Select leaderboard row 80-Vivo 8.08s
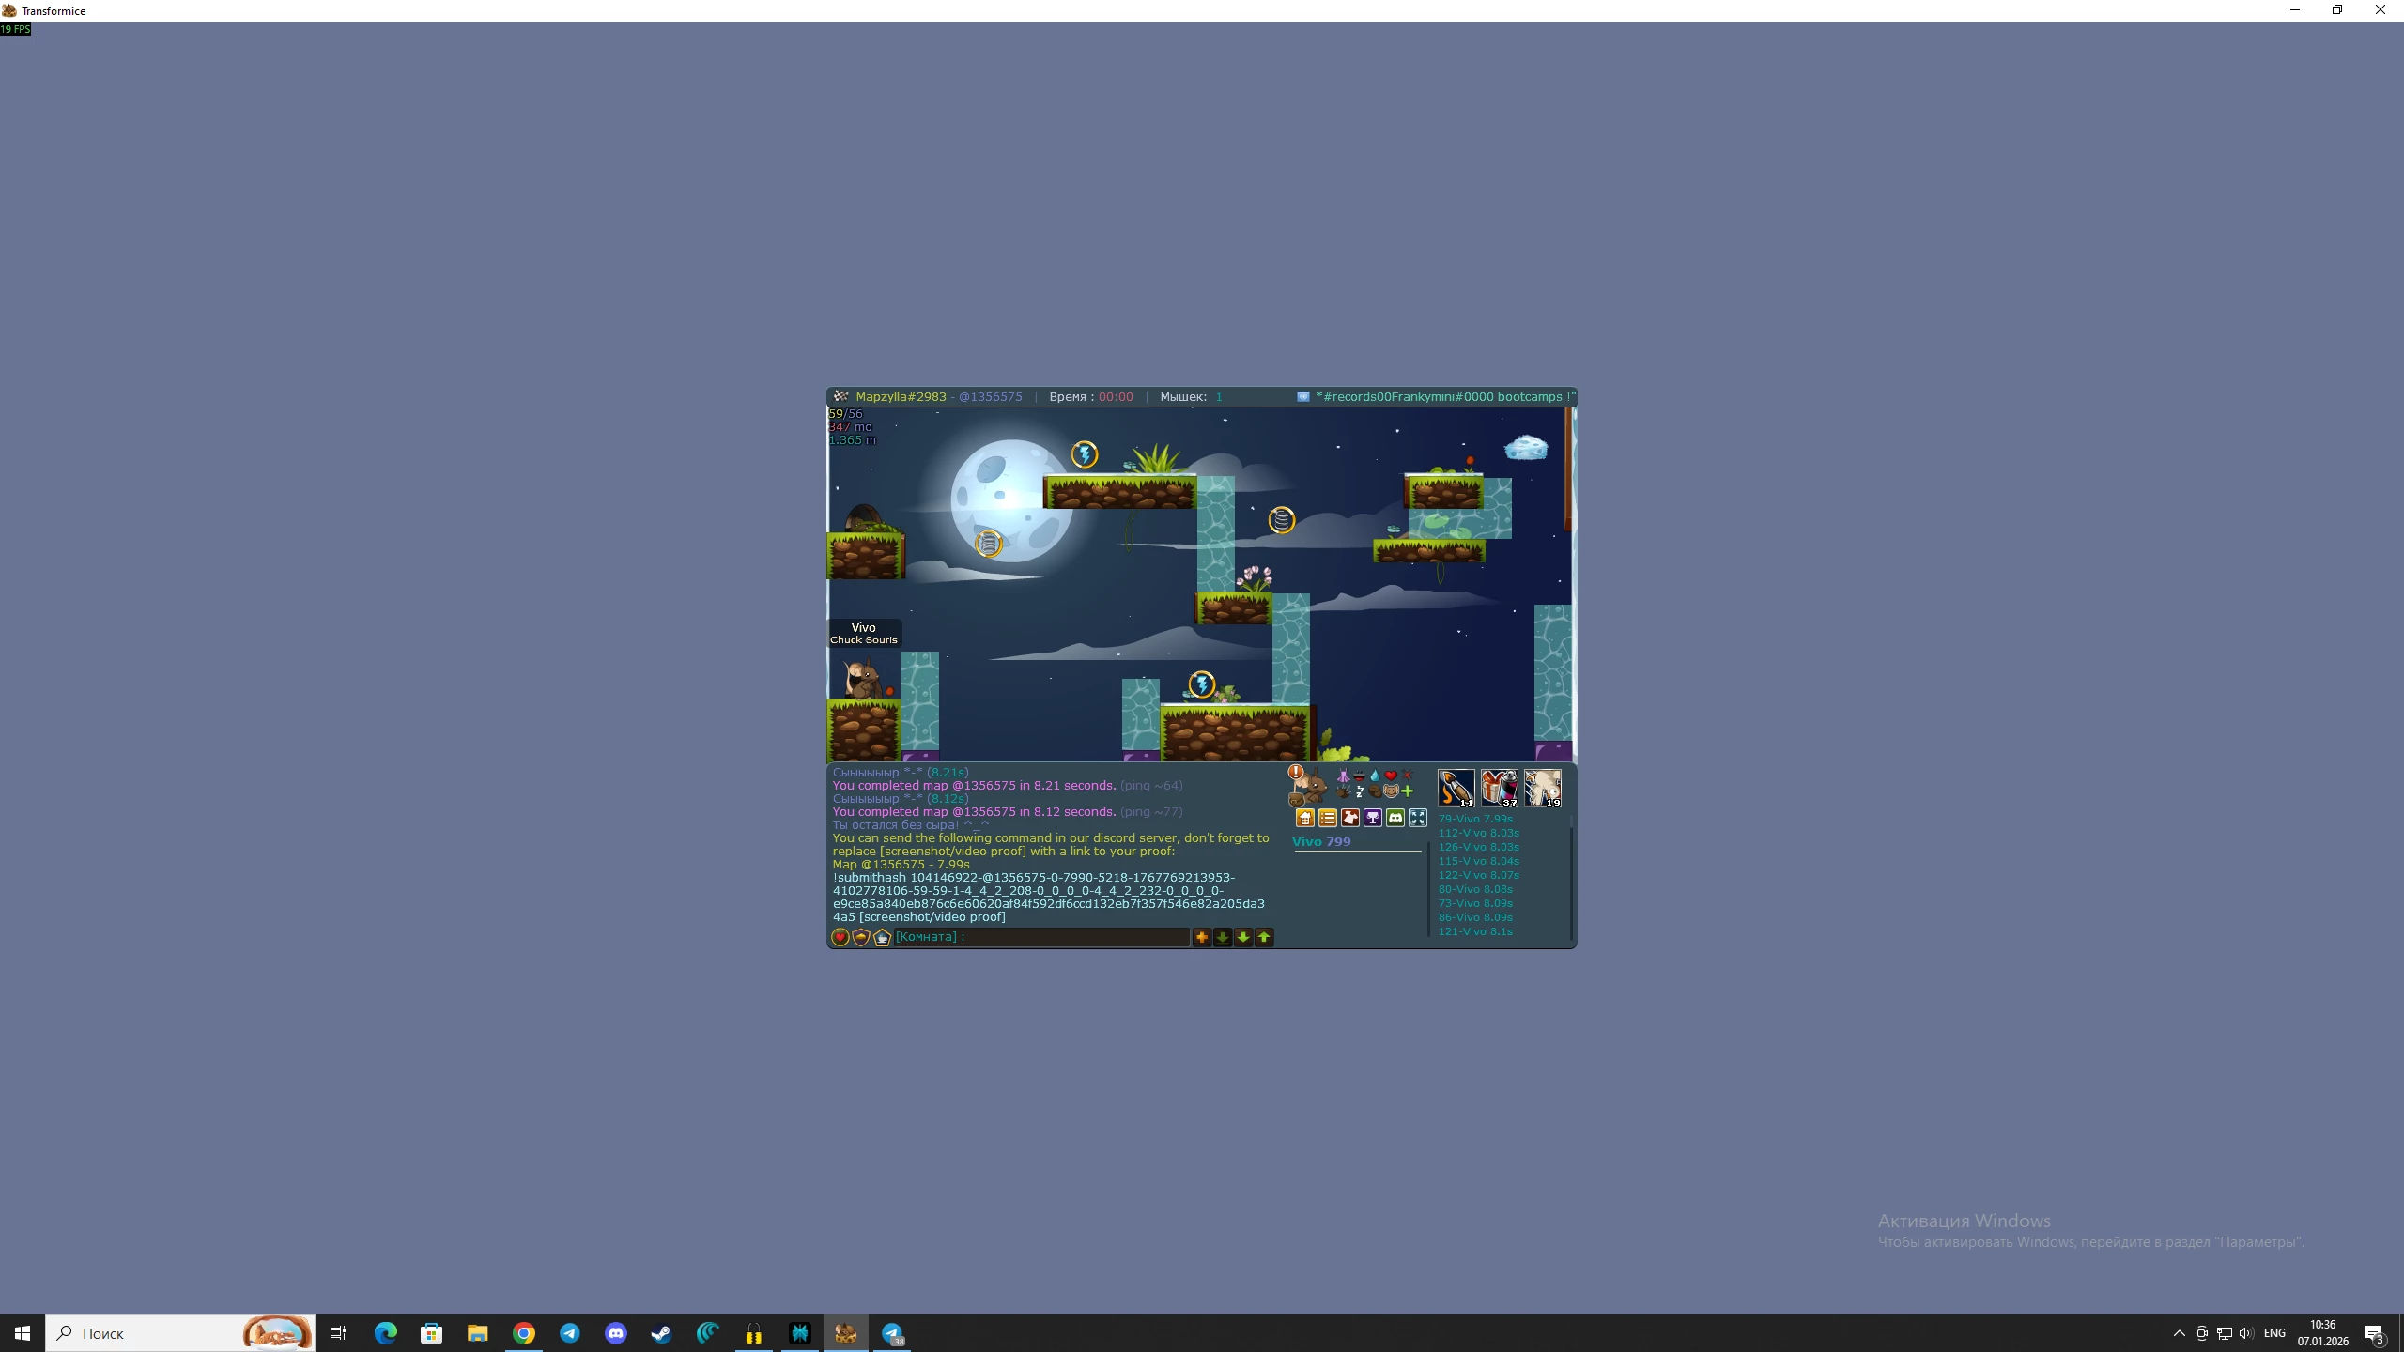This screenshot has width=2404, height=1352. click(1475, 889)
